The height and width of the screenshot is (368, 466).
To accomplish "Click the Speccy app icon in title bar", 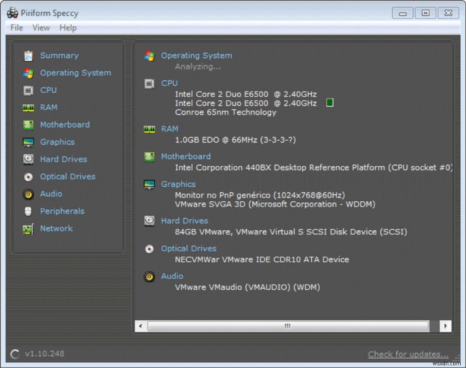I will [x=12, y=13].
